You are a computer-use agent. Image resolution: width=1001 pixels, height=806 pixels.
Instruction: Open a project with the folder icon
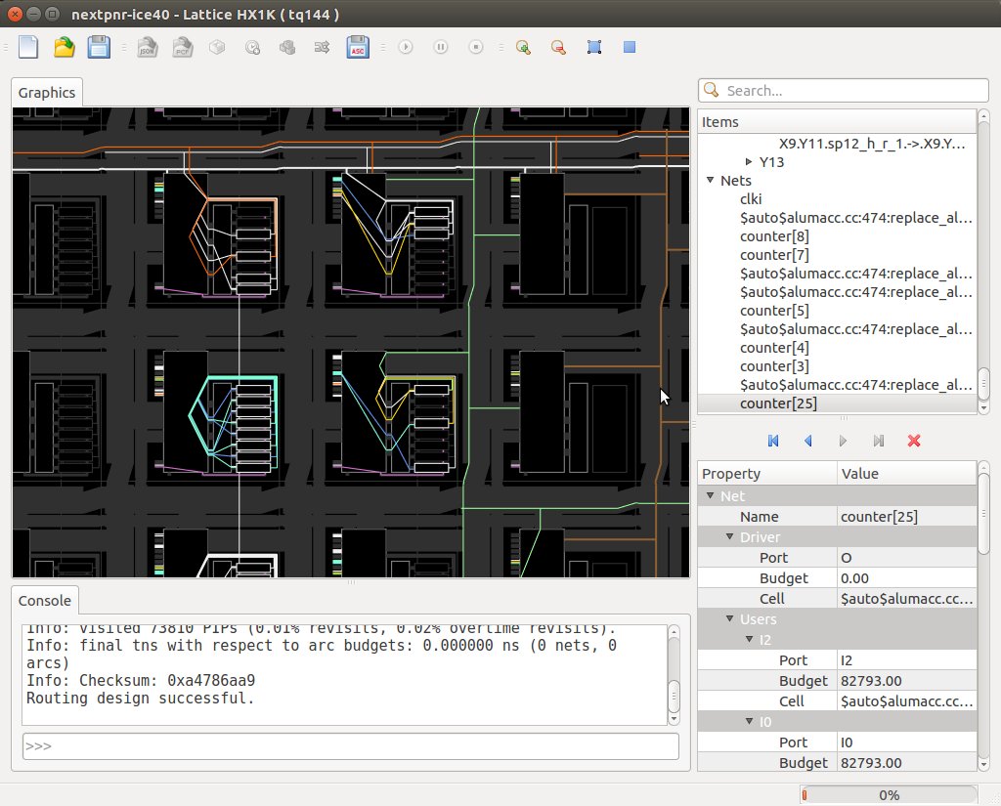pyautogui.click(x=64, y=47)
